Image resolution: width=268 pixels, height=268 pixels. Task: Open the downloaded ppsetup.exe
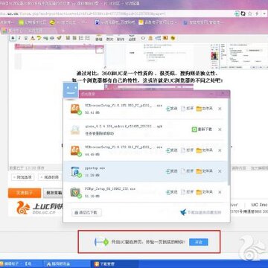point(188,171)
